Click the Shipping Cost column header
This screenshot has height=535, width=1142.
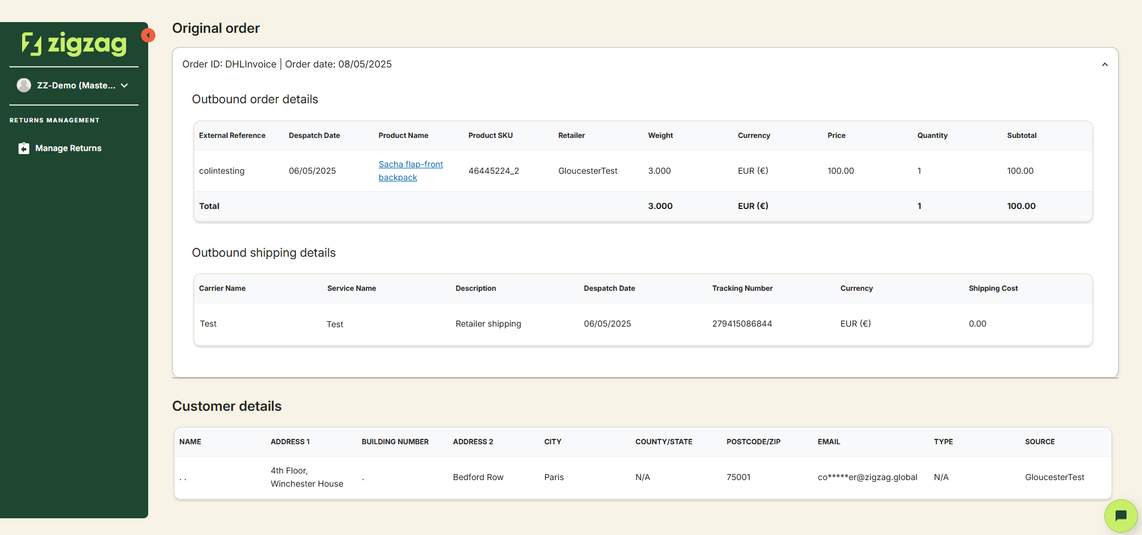(x=993, y=288)
